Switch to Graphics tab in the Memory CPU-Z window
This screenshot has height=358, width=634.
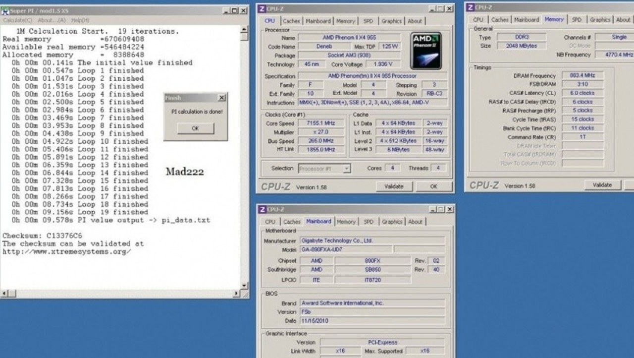point(600,20)
